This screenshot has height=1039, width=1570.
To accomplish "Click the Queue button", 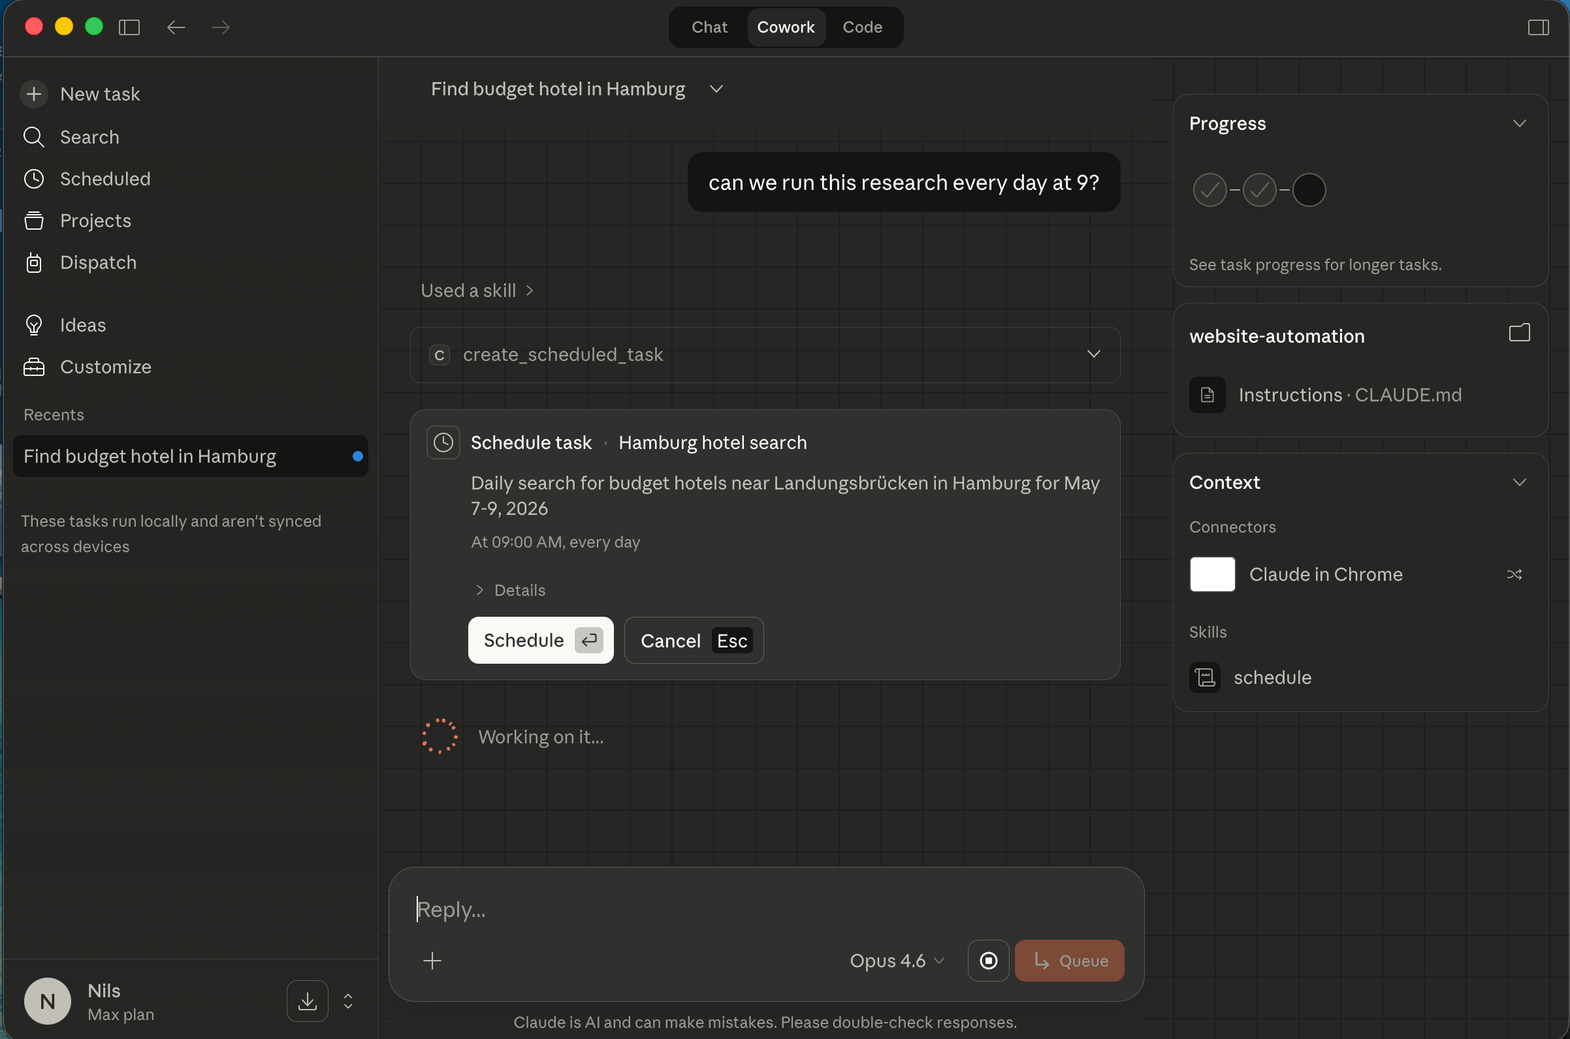I will (1069, 961).
